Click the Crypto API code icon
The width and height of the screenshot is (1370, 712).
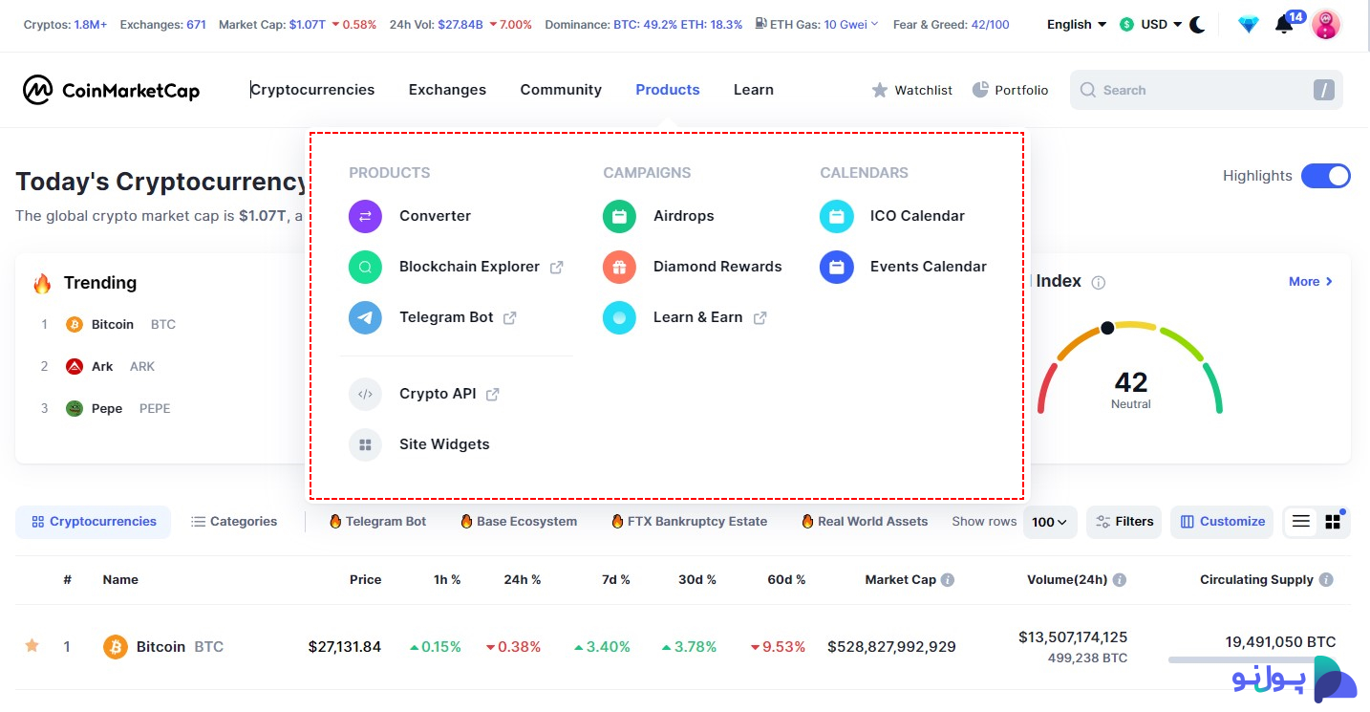click(x=365, y=394)
